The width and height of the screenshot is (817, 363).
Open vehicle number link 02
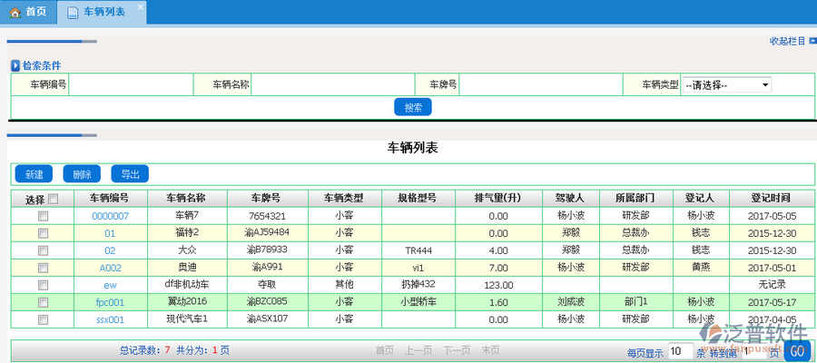[x=110, y=250]
